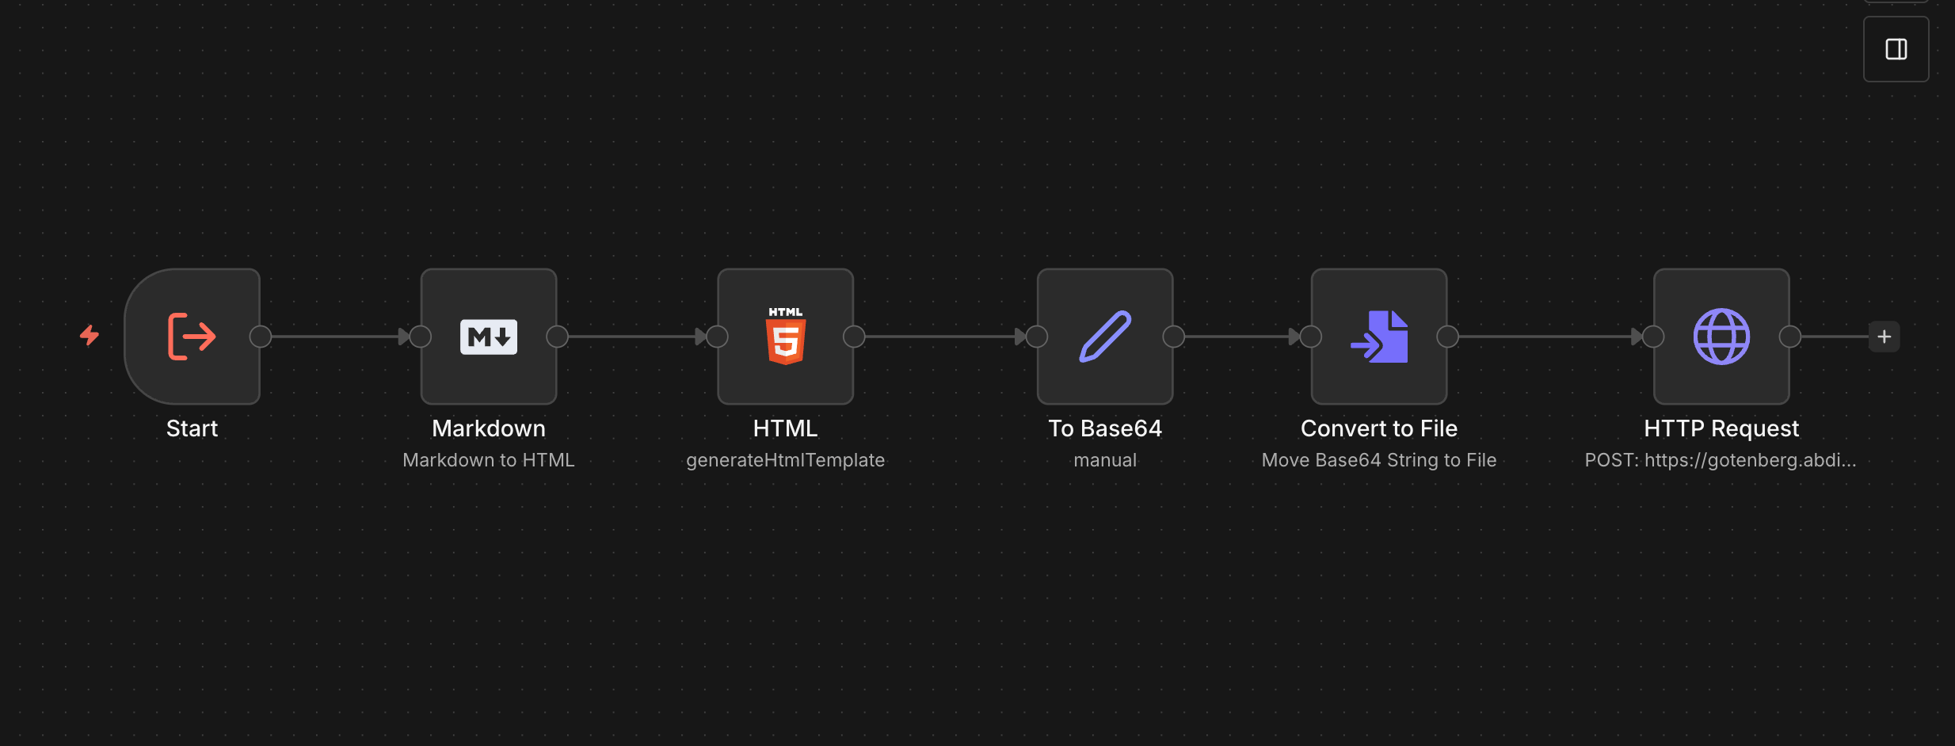
Task: Select the Start node label text
Action: tap(191, 428)
